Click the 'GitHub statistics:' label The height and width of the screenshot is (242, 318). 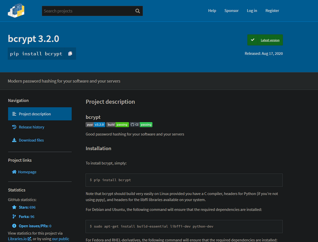point(22,200)
